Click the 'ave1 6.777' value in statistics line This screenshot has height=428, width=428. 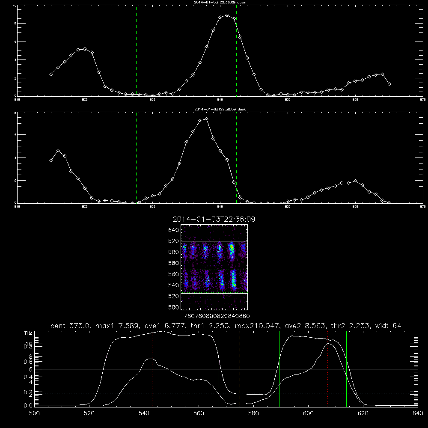pyautogui.click(x=166, y=326)
